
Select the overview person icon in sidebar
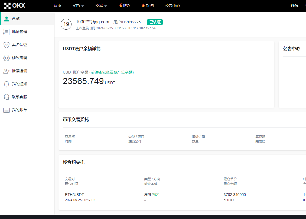(x=6, y=19)
